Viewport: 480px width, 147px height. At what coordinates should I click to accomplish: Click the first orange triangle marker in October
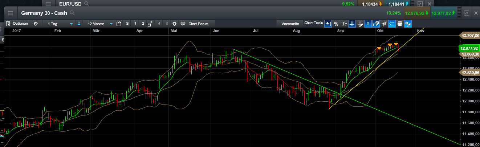379,48
